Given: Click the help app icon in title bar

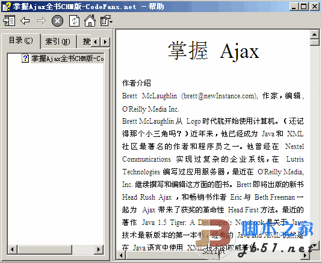Looking at the screenshot, I should point(7,7).
